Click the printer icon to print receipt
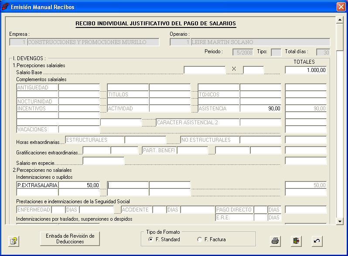The image size is (348, 256). [x=275, y=241]
